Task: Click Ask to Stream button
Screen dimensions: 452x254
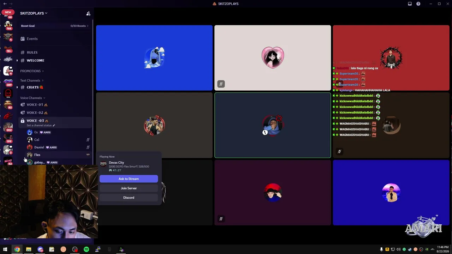Action: [129, 179]
